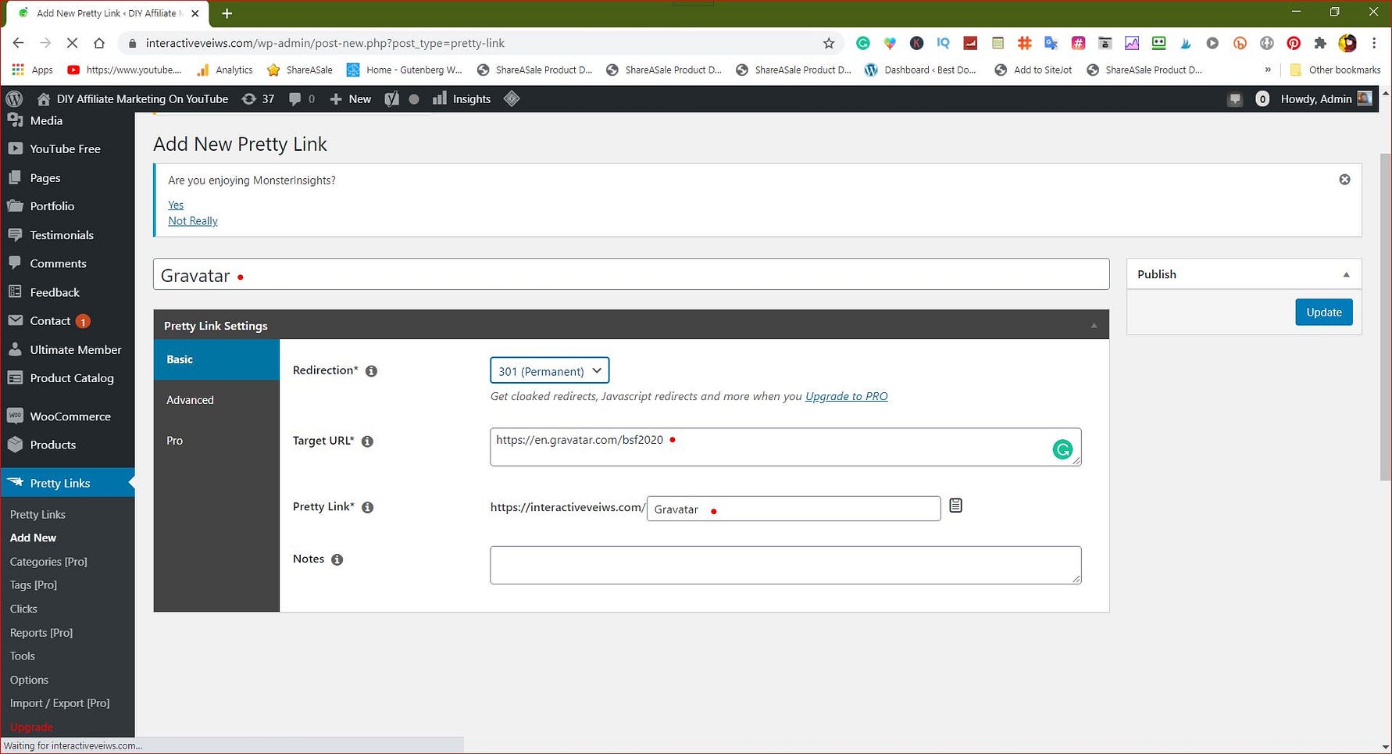Open the Apps bookmarks shortcut
The height and width of the screenshot is (754, 1392).
32,70
